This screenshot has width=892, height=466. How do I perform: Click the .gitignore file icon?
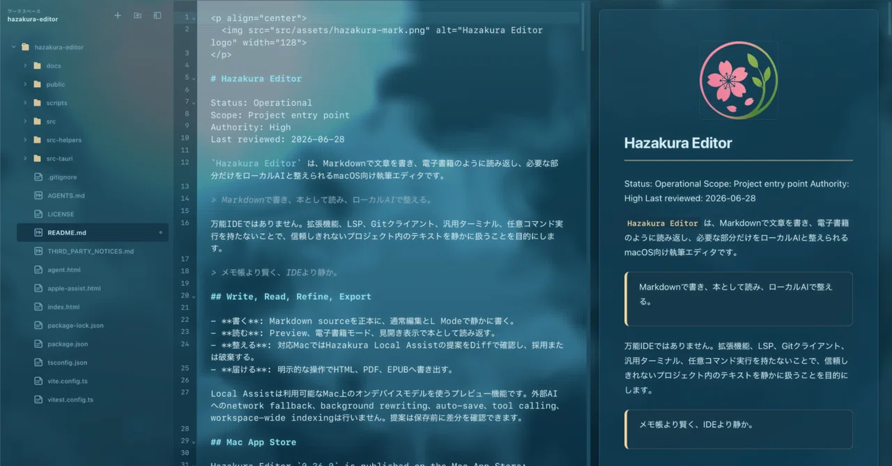click(x=38, y=177)
